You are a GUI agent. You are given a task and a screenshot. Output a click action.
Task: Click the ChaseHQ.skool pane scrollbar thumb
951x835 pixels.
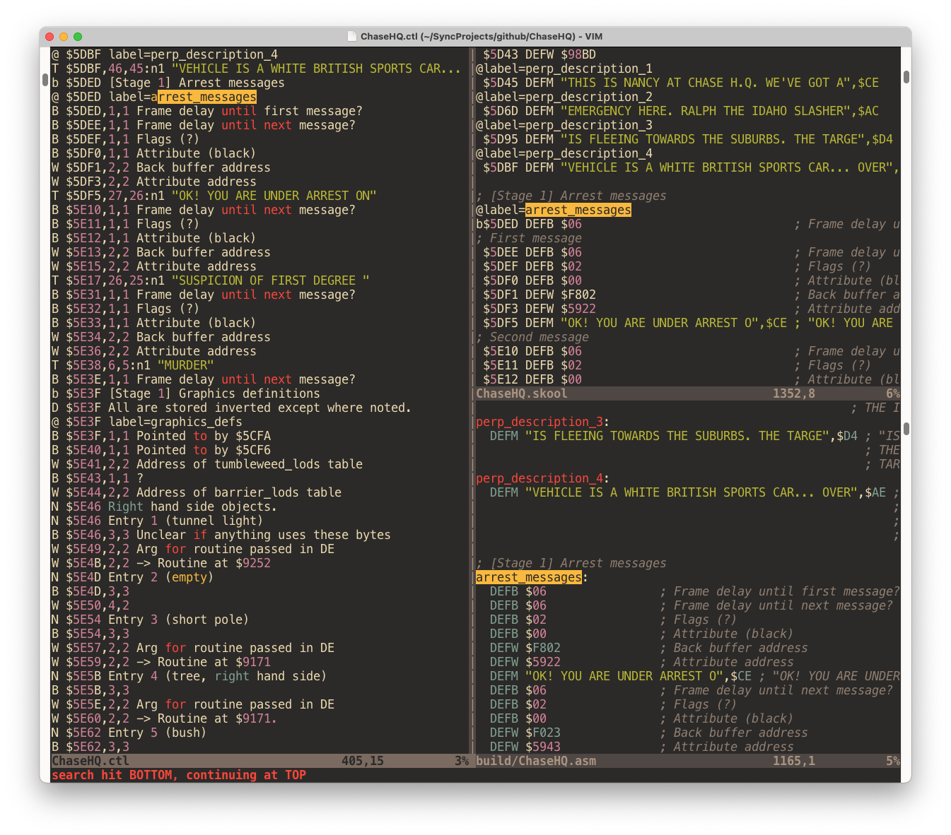click(x=906, y=76)
